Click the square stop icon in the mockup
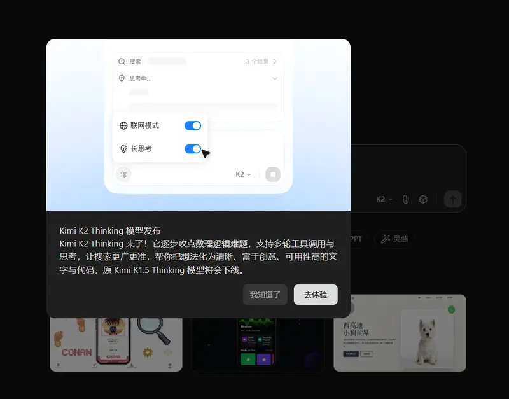The image size is (509, 399). 272,174
